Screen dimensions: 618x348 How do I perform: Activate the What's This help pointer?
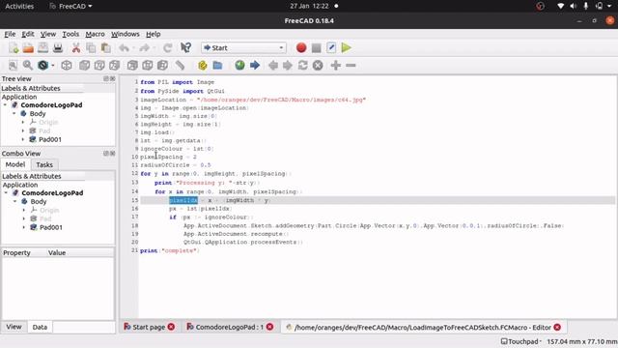(x=185, y=47)
